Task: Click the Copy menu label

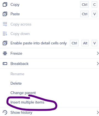Action: pos(15,5)
